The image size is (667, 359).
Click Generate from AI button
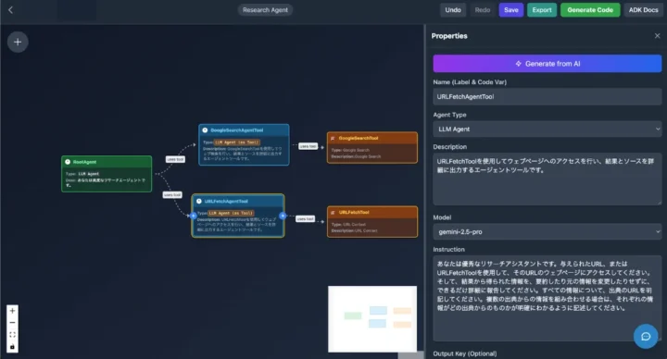[x=547, y=64]
